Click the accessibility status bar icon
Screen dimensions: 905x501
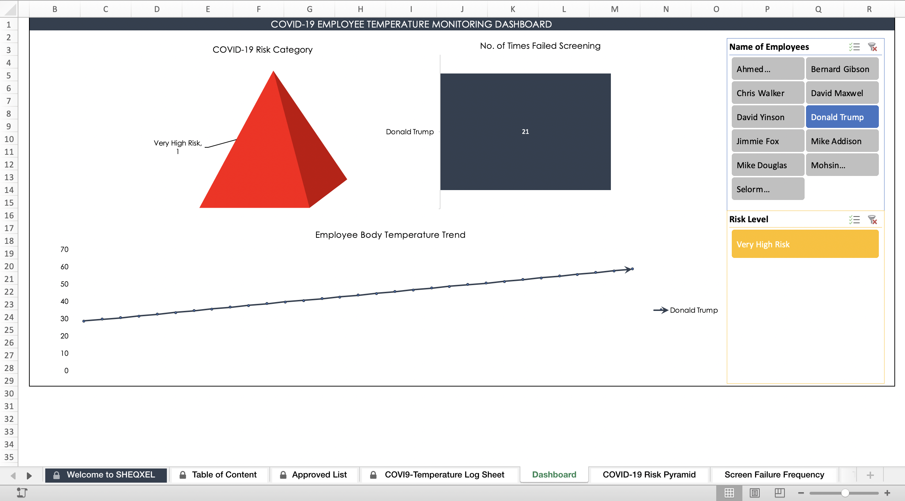tap(22, 493)
